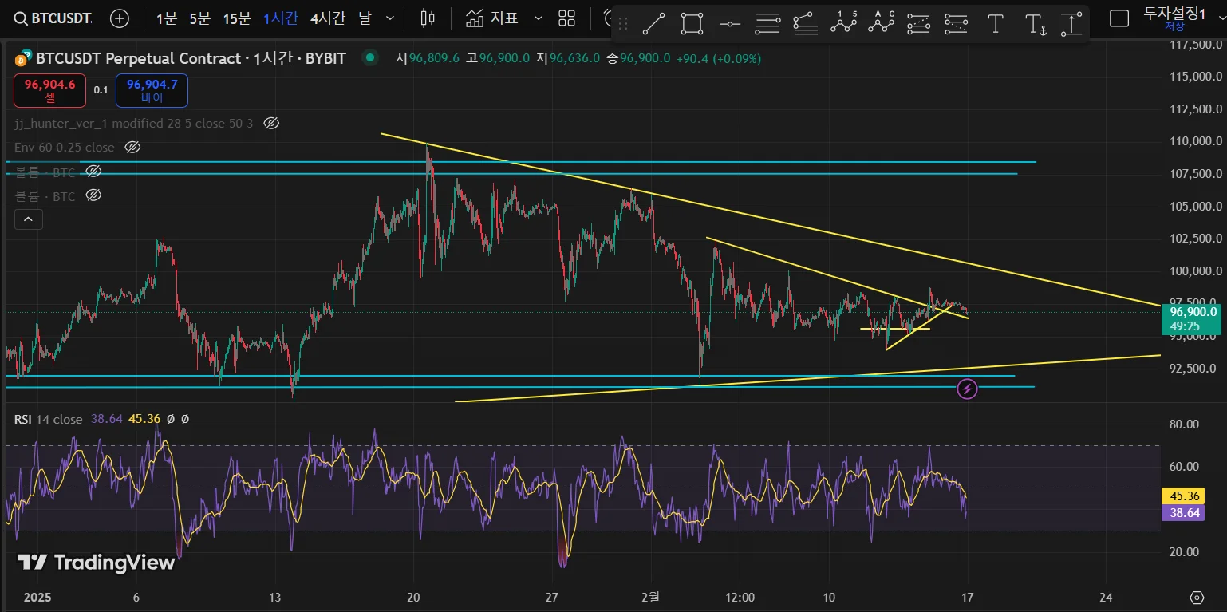Switch to the 15분 timeframe
Image resolution: width=1227 pixels, height=612 pixels.
click(x=236, y=18)
